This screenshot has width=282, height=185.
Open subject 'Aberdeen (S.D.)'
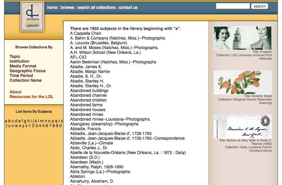[x=85, y=157]
